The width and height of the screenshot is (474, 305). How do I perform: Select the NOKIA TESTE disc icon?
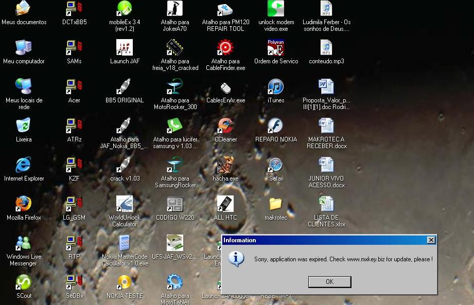coord(125,282)
